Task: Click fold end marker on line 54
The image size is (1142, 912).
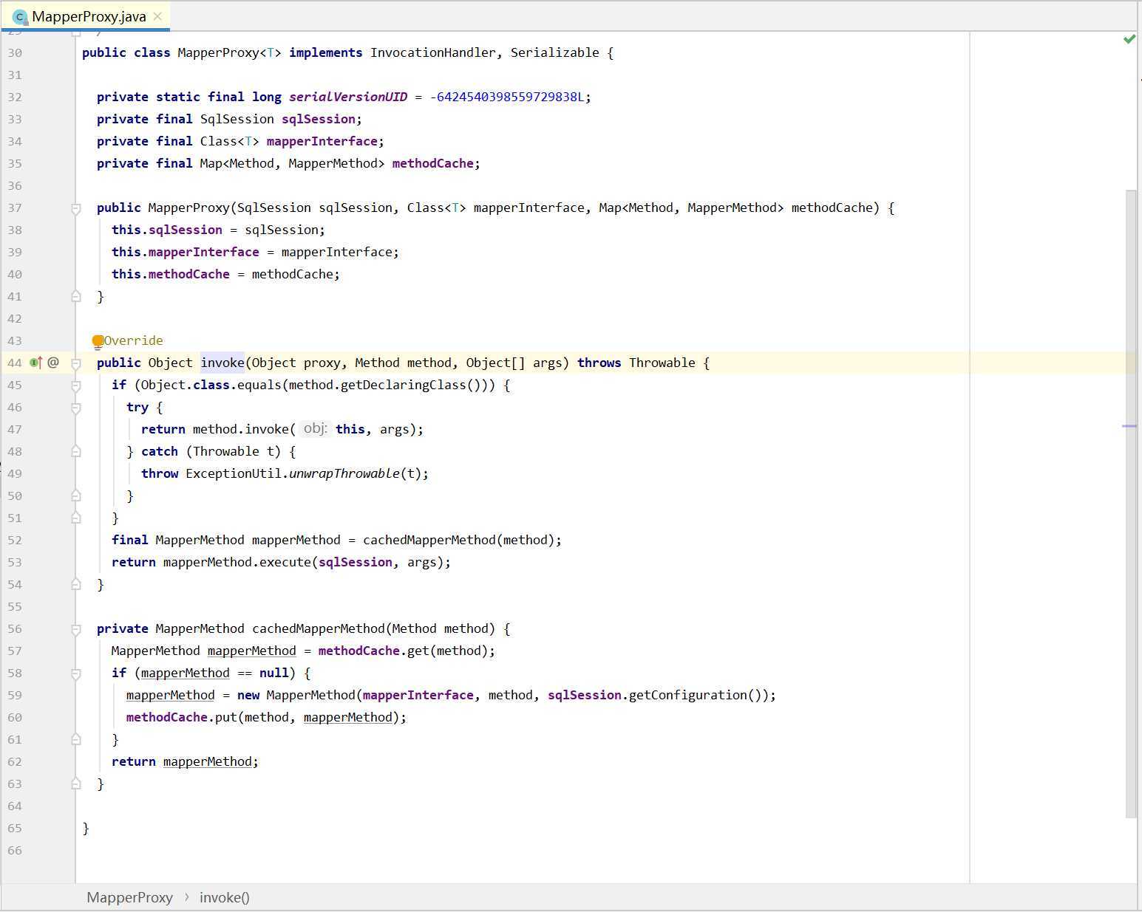Action: coord(75,584)
